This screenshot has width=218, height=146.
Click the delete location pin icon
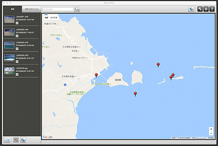16,140
